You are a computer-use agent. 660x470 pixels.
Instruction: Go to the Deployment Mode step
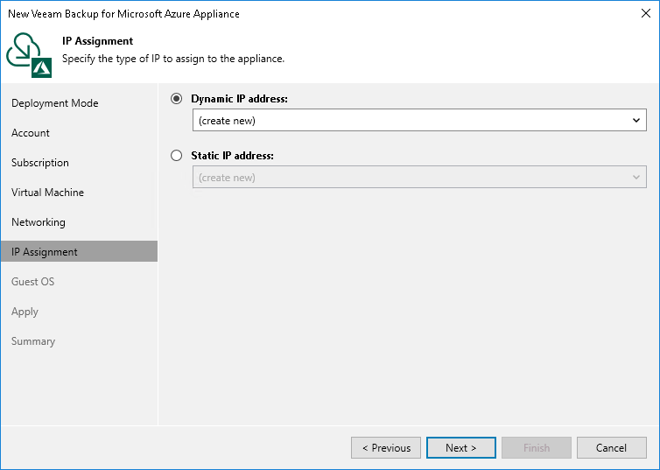(54, 103)
